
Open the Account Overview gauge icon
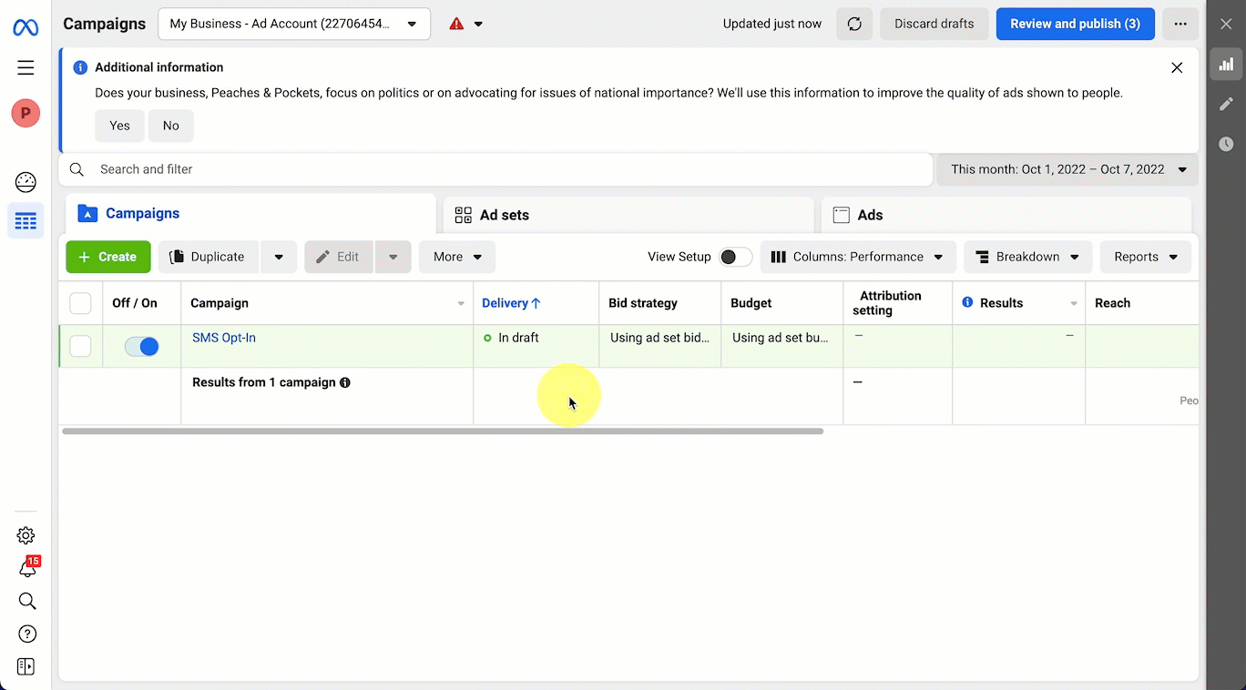26,182
